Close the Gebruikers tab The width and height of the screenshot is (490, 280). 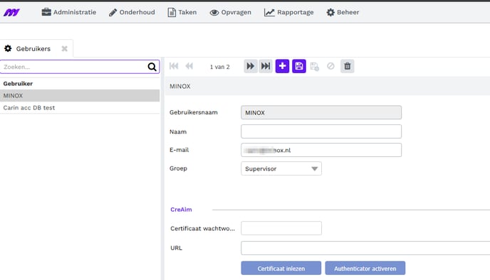coord(64,48)
